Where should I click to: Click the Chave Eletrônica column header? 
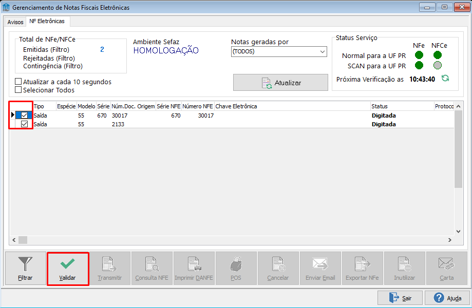[x=292, y=106]
